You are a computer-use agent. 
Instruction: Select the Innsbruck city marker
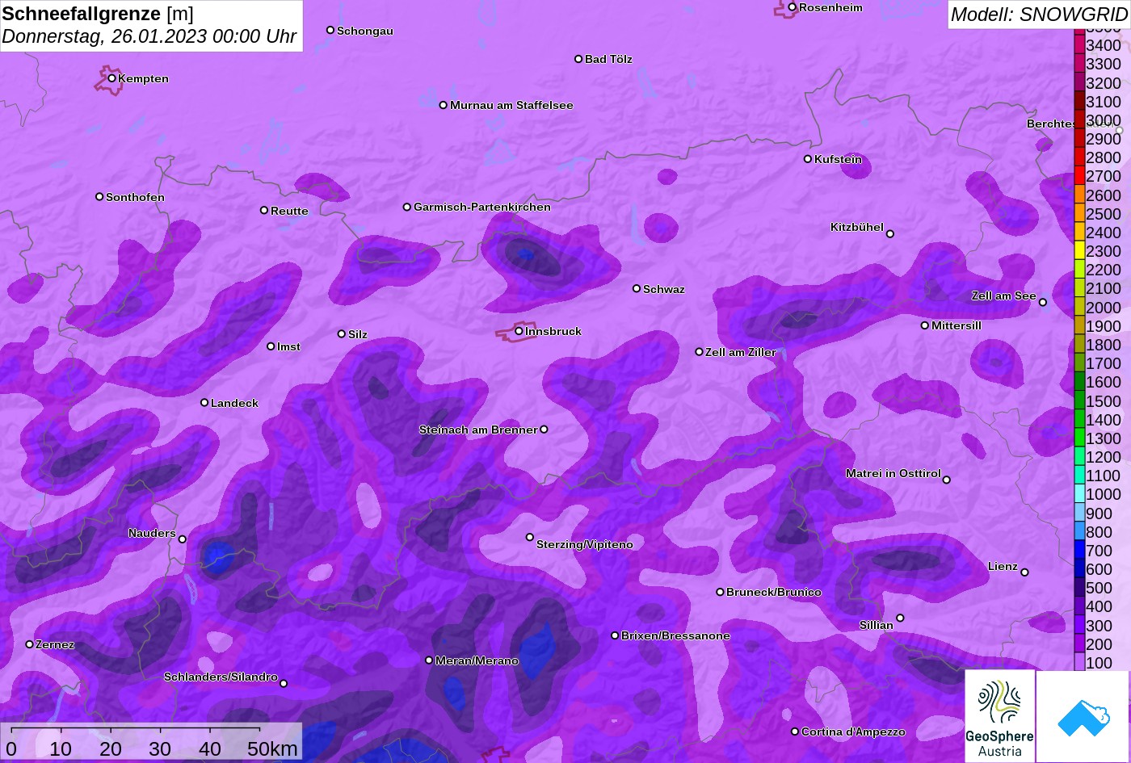coord(519,331)
